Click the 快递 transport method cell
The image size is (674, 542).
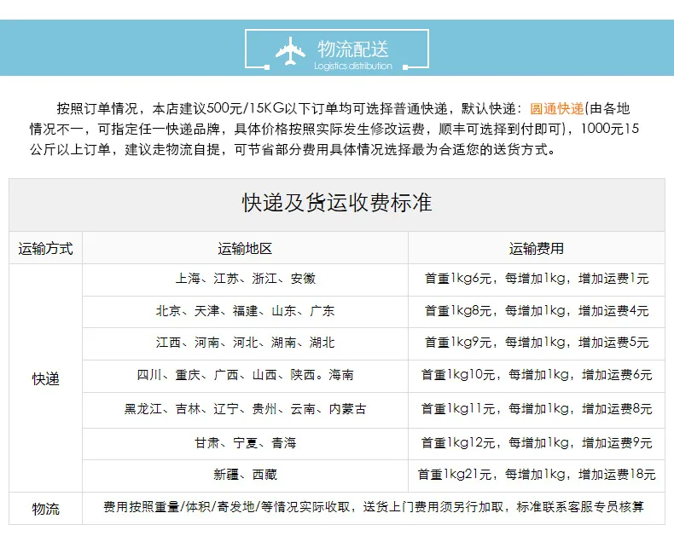(45, 378)
